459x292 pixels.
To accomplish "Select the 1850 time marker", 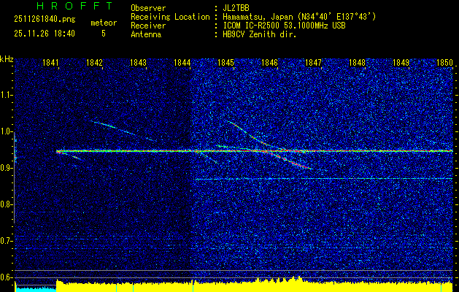I will 444,63.
